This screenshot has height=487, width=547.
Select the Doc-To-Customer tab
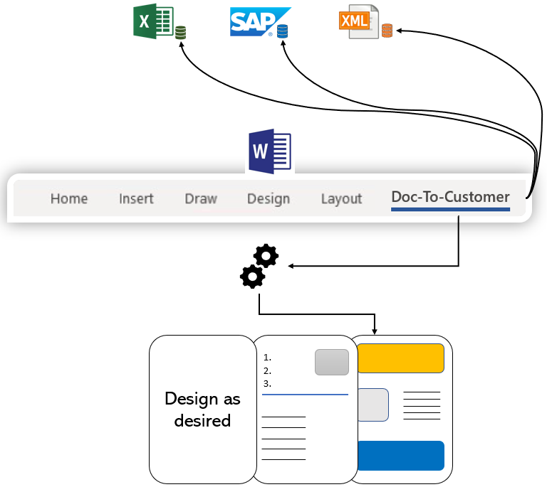pyautogui.click(x=450, y=198)
